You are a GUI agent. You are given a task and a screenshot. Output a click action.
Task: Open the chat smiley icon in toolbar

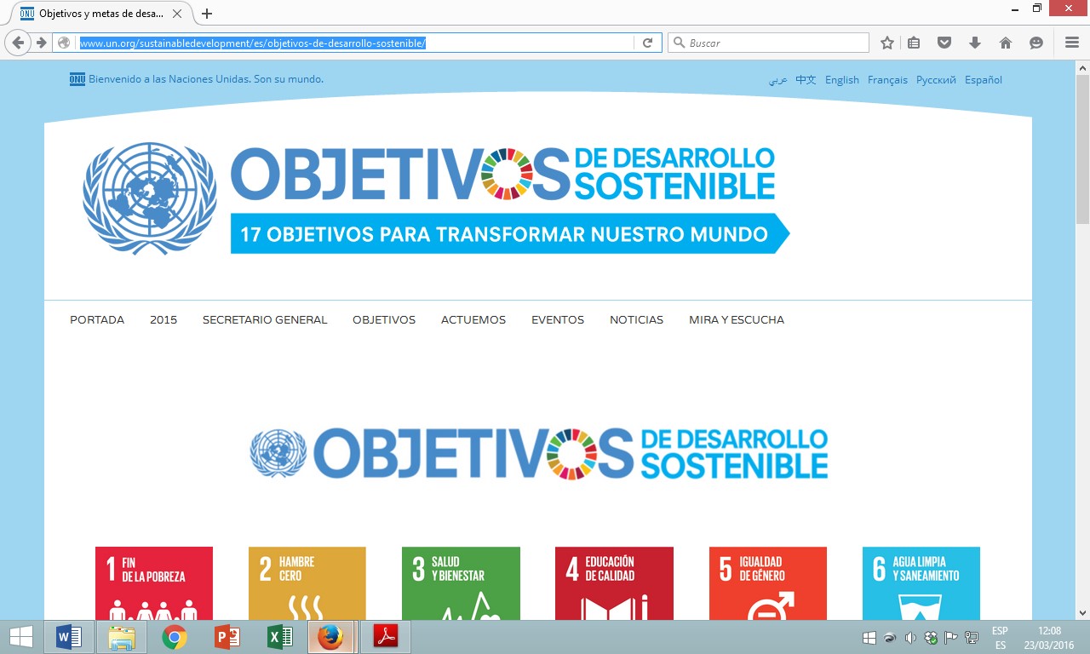[1035, 43]
